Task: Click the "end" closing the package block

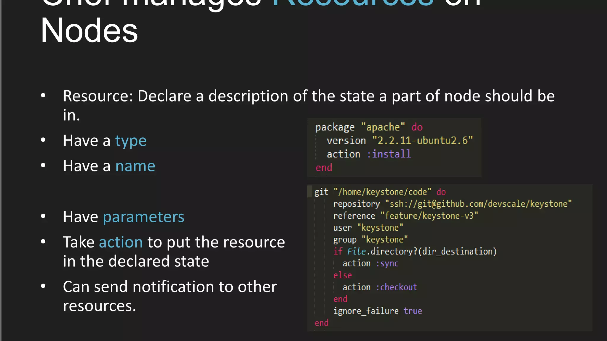Action: click(324, 168)
